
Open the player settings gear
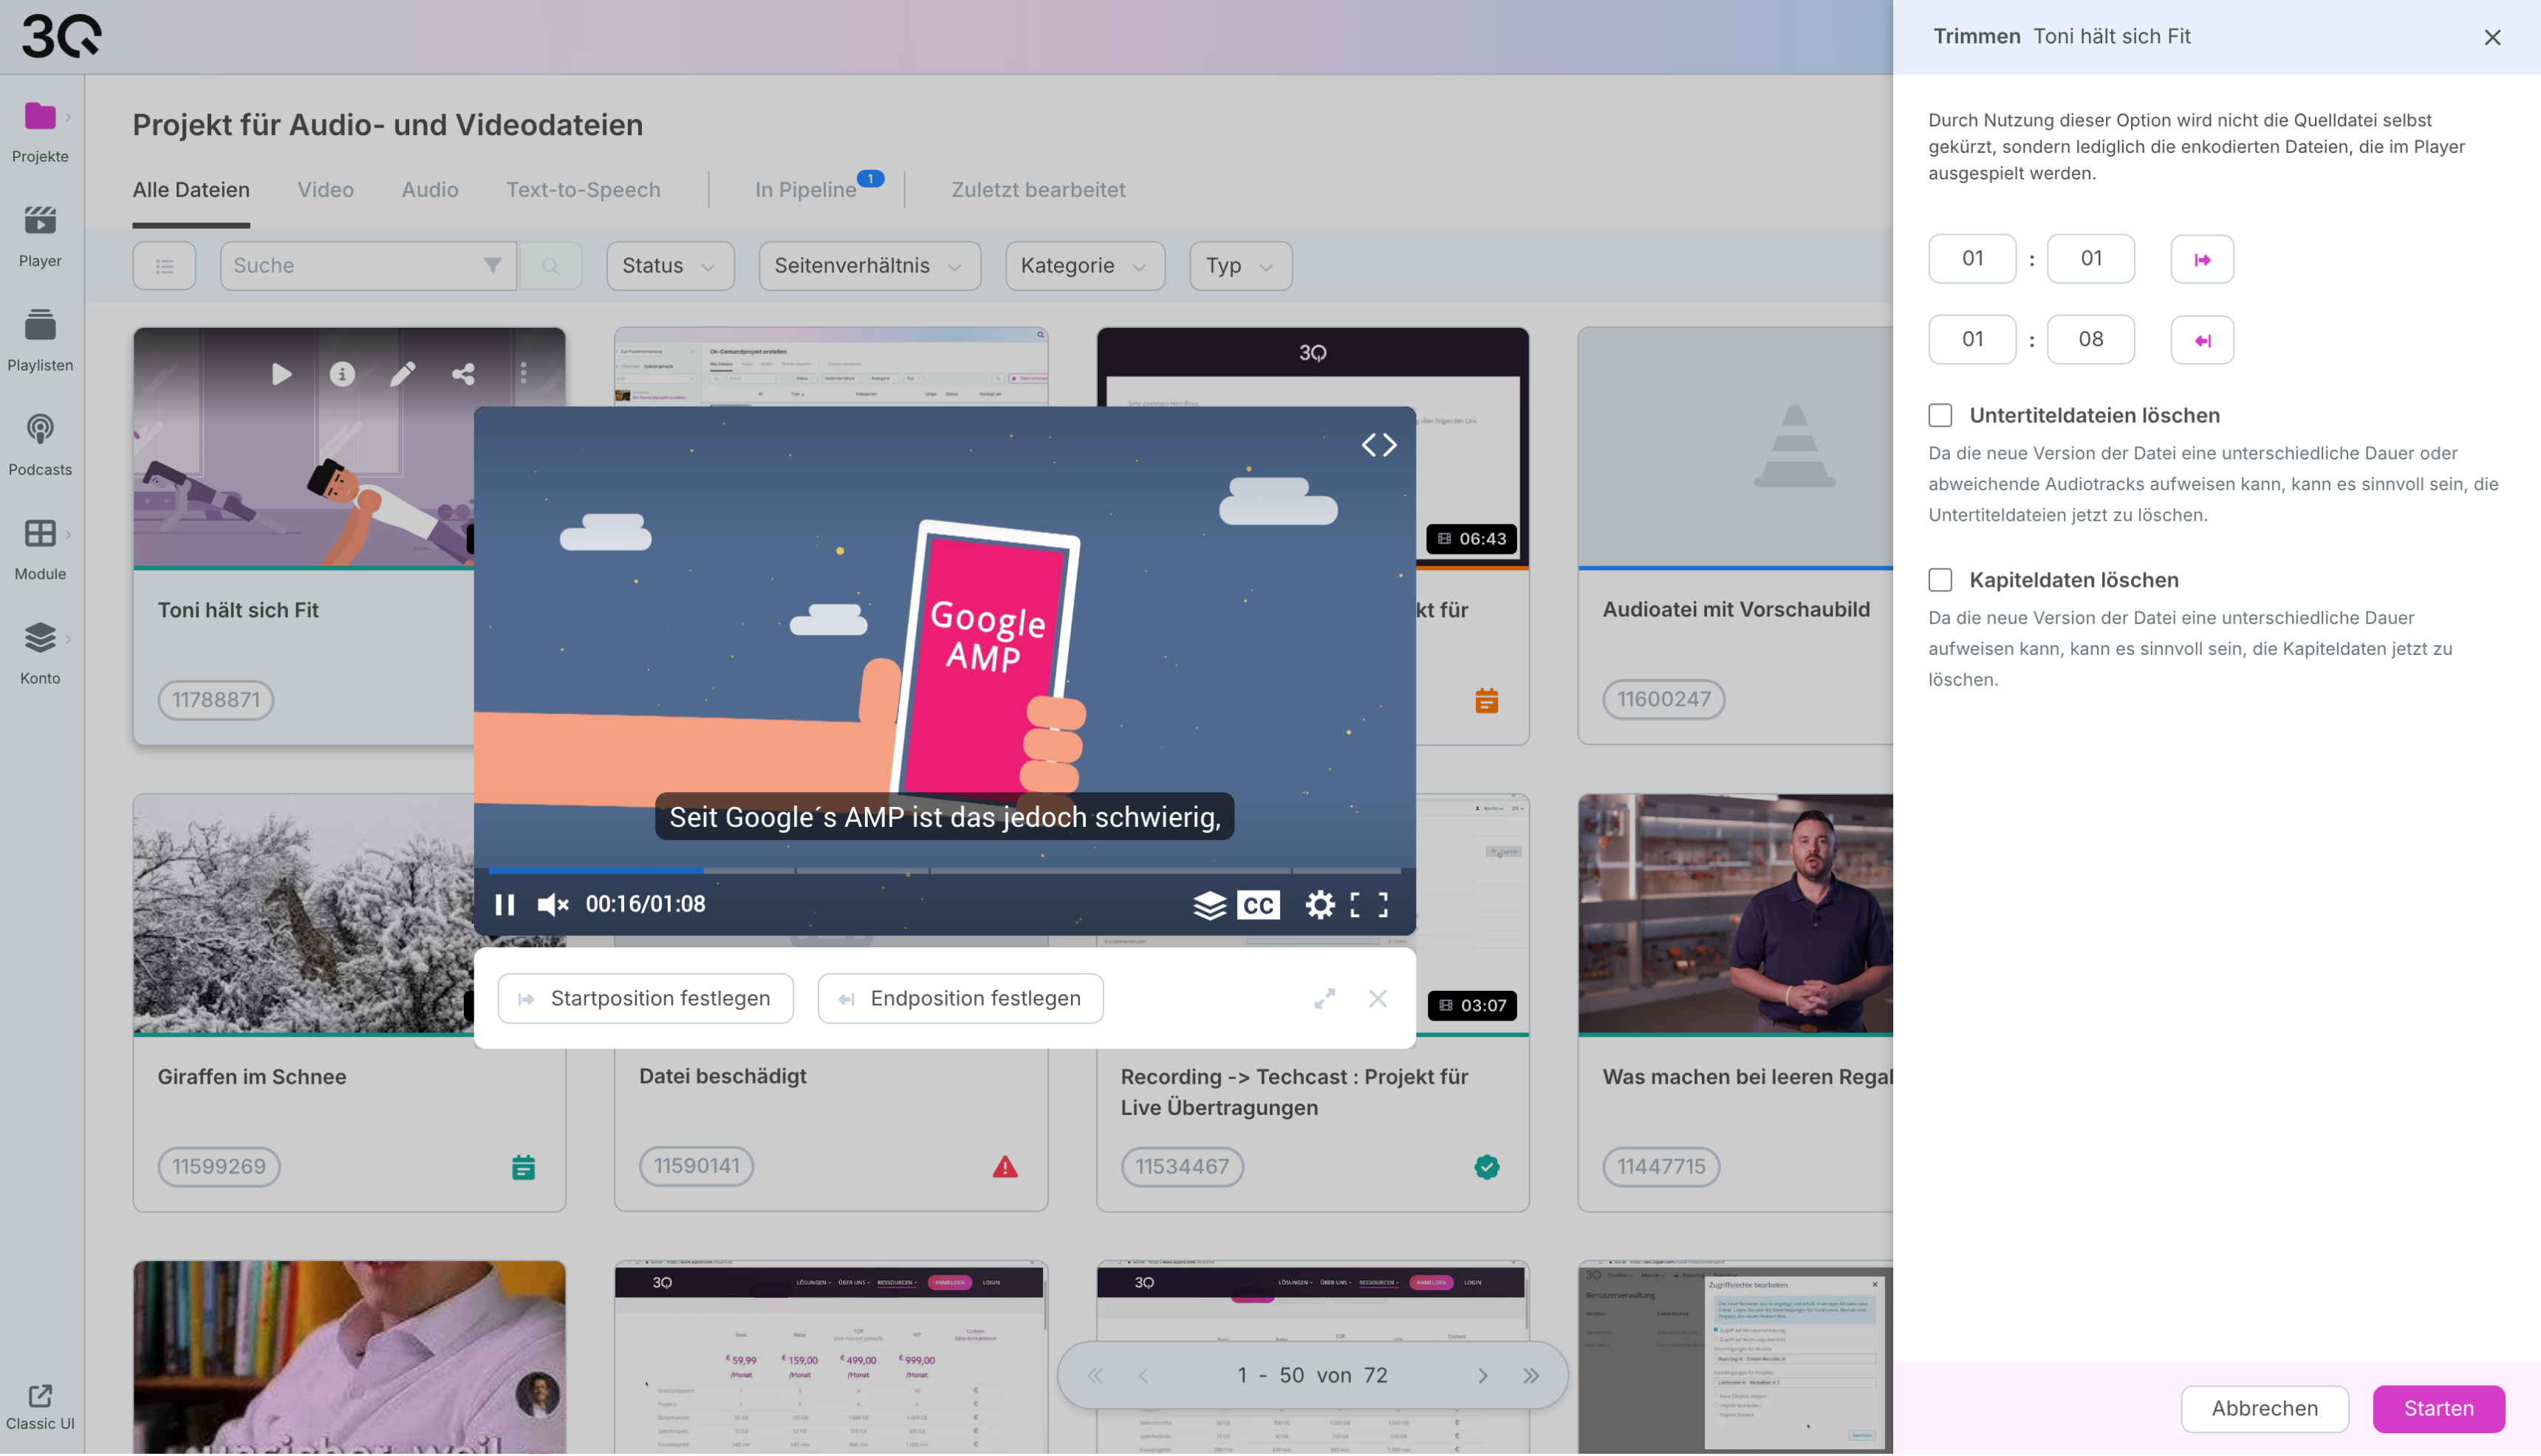point(1319,904)
